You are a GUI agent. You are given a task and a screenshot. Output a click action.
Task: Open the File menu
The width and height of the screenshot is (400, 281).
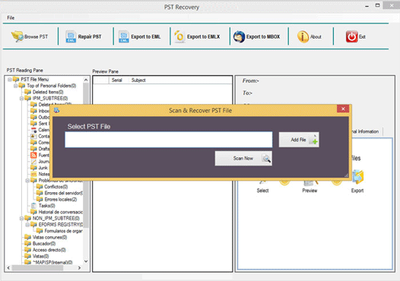(x=11, y=17)
